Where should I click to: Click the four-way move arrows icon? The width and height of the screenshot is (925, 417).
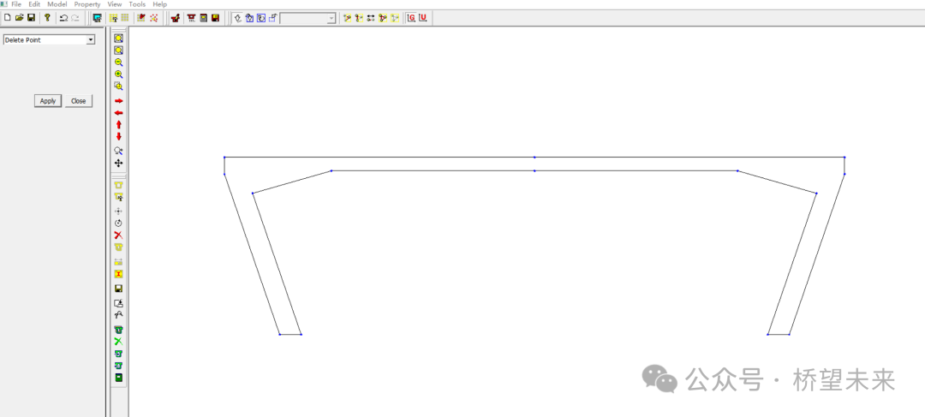click(118, 164)
